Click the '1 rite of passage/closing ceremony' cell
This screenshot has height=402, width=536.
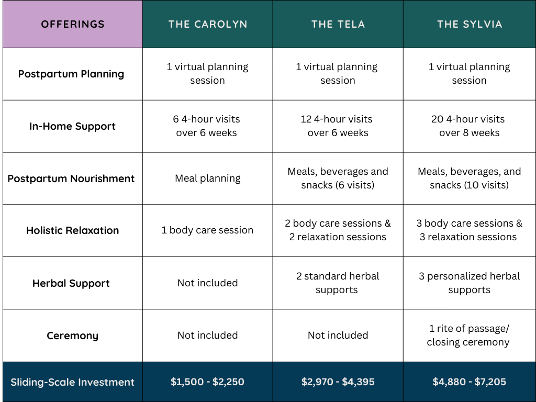point(468,335)
